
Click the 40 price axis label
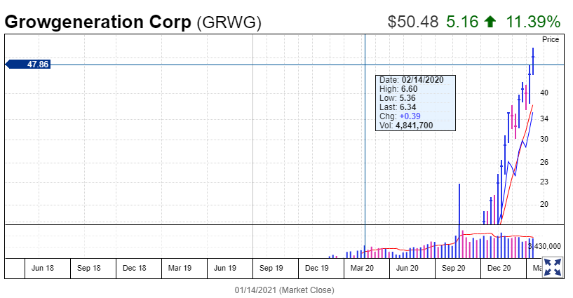pyautogui.click(x=544, y=93)
